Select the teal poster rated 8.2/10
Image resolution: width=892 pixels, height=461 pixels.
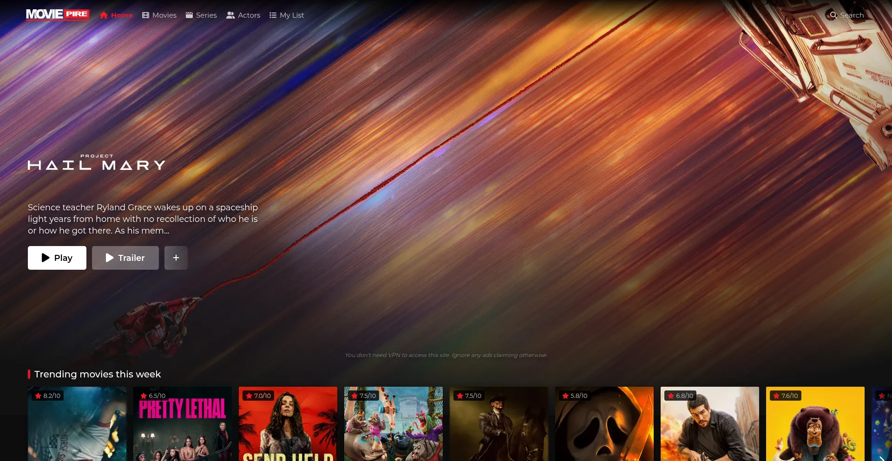77,424
